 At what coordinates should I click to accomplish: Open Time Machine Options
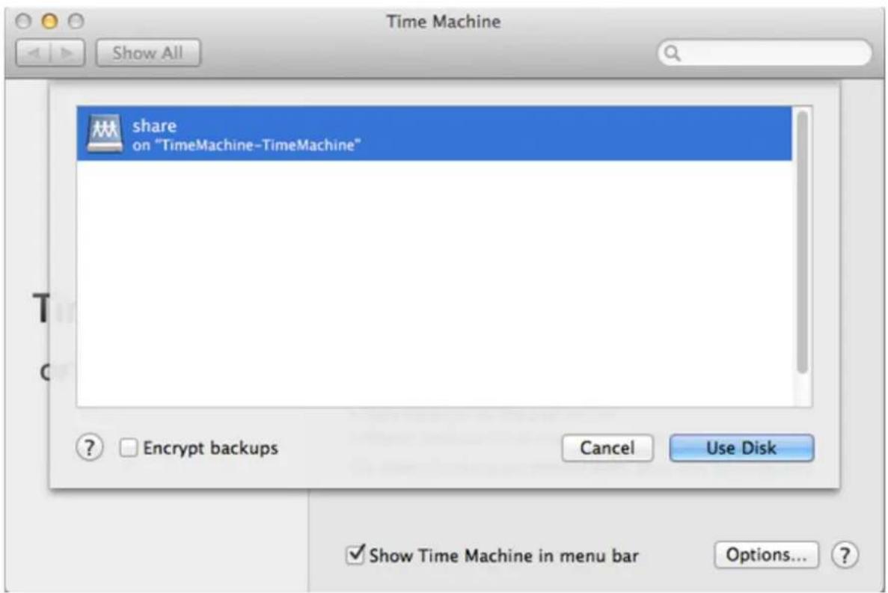(766, 555)
